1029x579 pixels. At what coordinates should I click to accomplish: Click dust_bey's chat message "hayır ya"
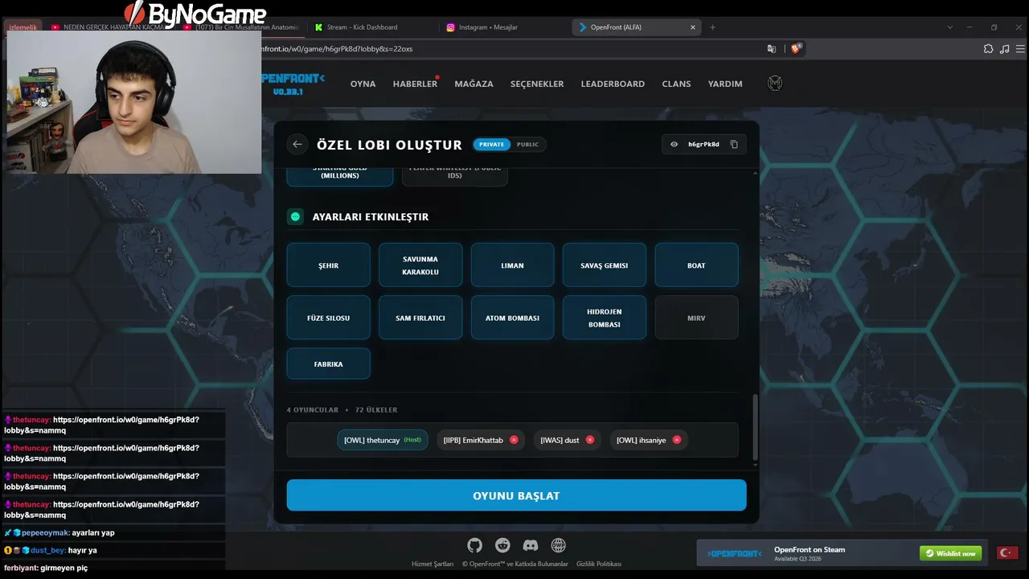coord(83,550)
